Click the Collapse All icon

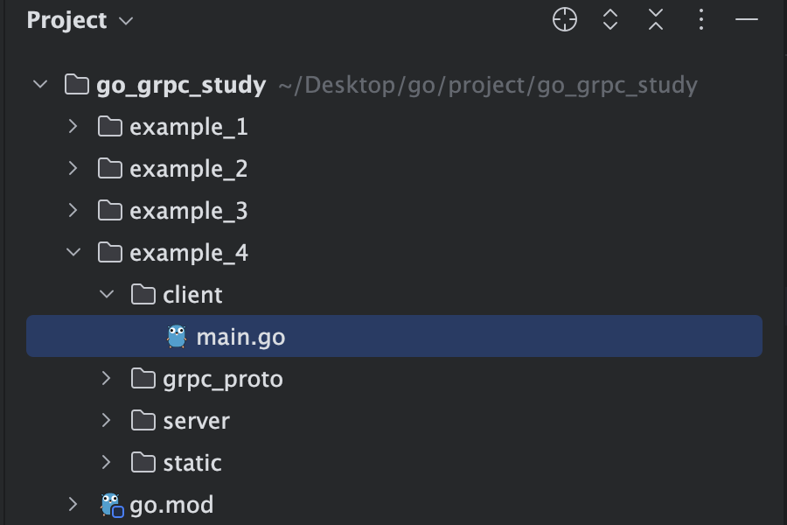[656, 19]
